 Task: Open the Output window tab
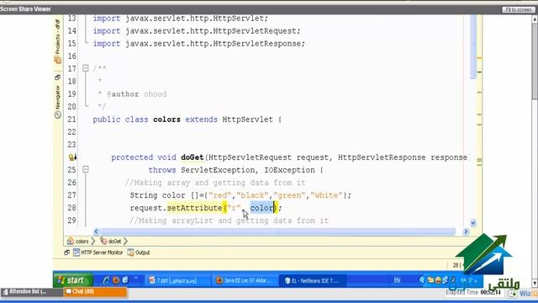139,252
